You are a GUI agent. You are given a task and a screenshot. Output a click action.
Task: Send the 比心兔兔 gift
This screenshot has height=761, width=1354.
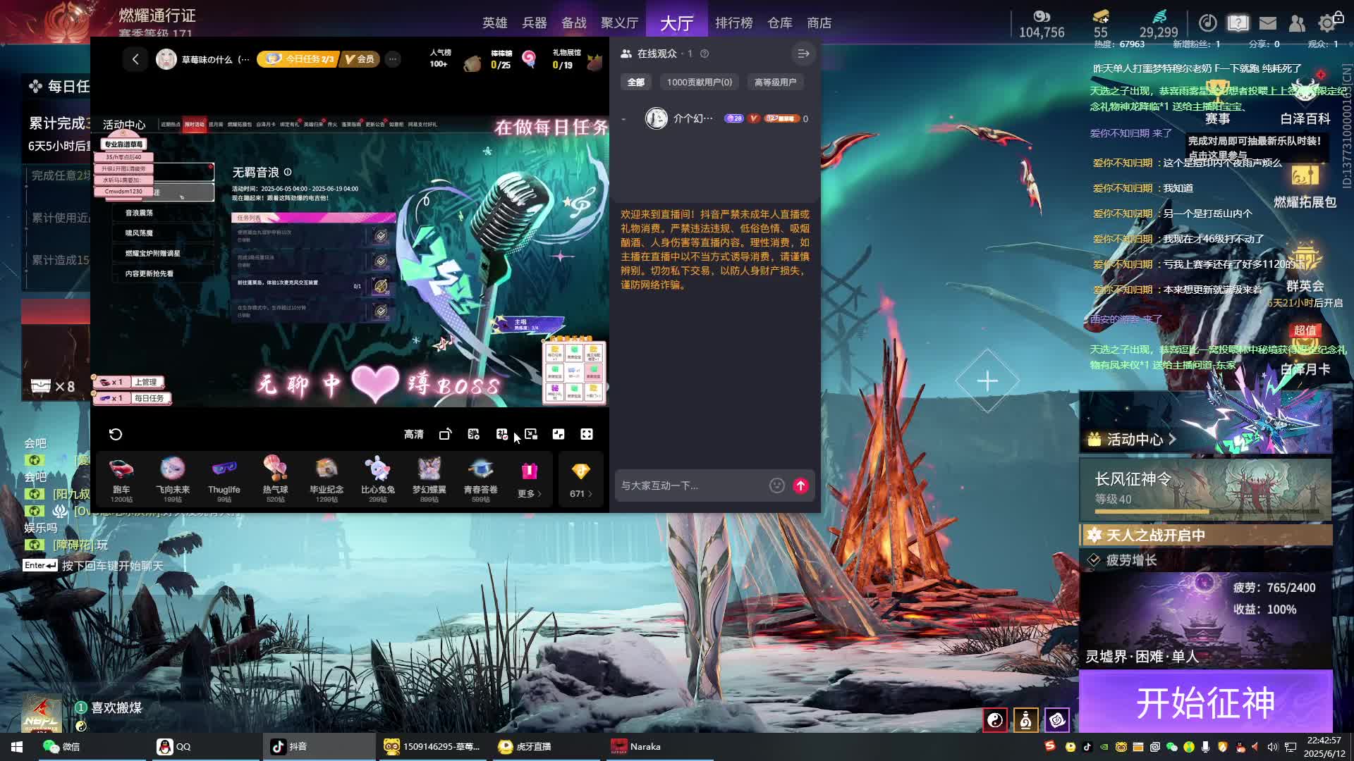(x=378, y=479)
